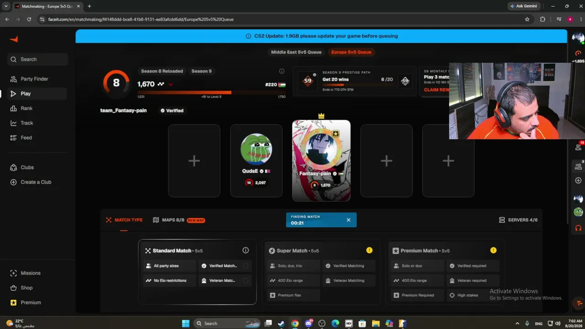This screenshot has height=329, width=585.
Task: Select the Season 8 Reloaded tab
Action: tap(162, 71)
